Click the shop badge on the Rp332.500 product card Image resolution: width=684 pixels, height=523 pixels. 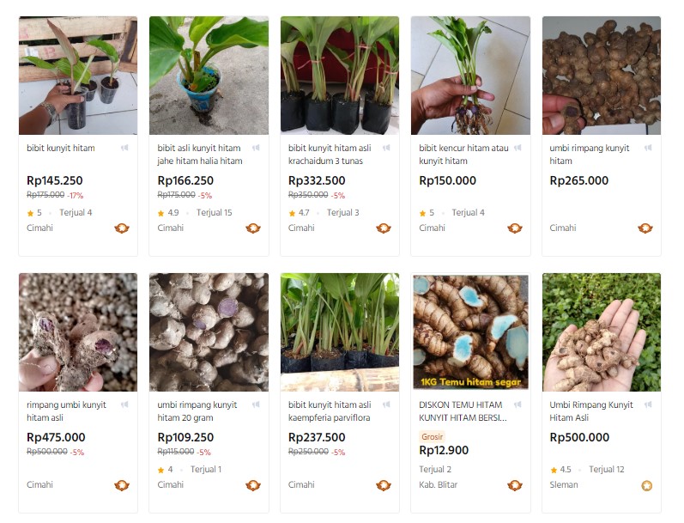(x=383, y=228)
